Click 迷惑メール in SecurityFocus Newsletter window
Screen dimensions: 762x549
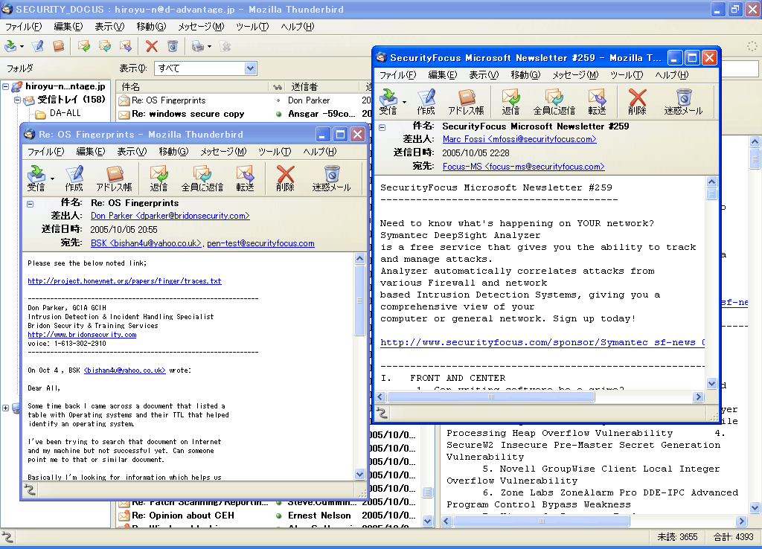pyautogui.click(x=683, y=101)
